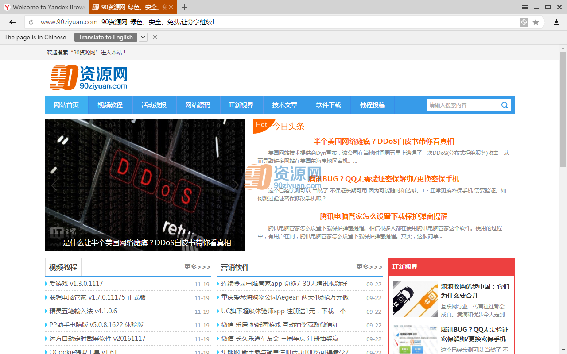Click the globe translate icon in address bar
Screen dimensions: 567x354
[524, 22]
